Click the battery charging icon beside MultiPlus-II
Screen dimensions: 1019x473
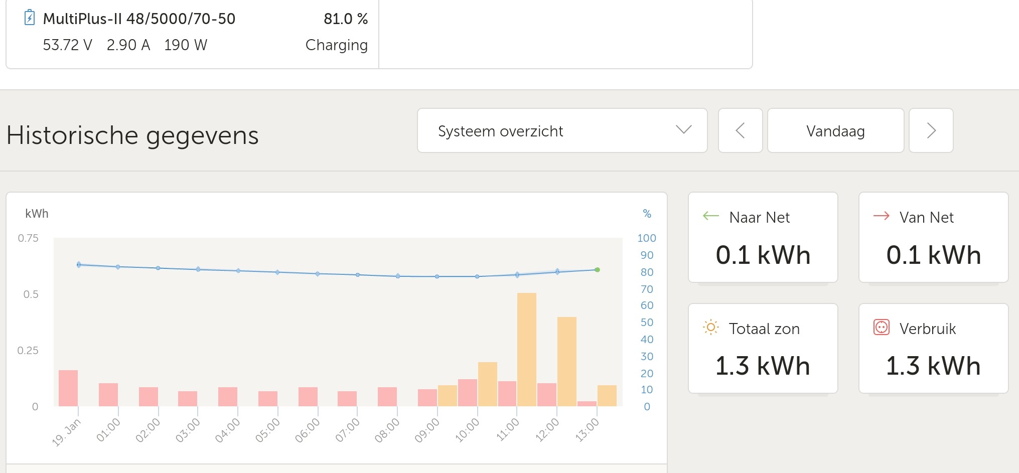tap(30, 18)
